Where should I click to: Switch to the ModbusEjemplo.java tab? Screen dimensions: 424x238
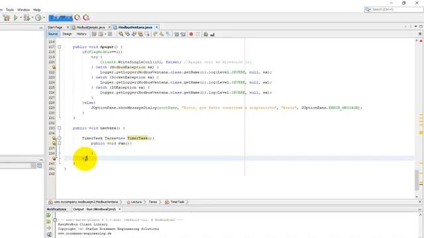pyautogui.click(x=91, y=27)
